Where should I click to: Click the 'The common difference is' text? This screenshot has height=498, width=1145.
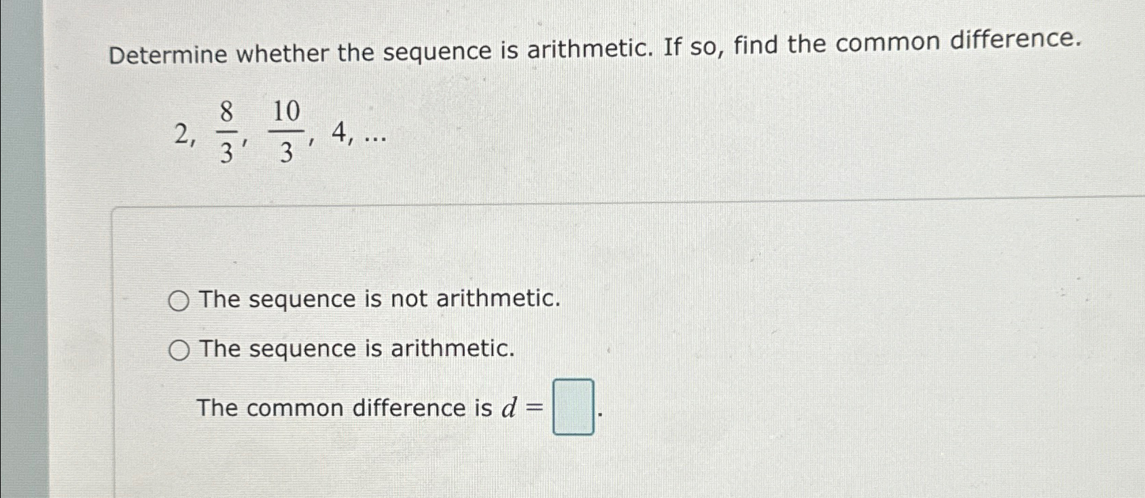(x=344, y=408)
